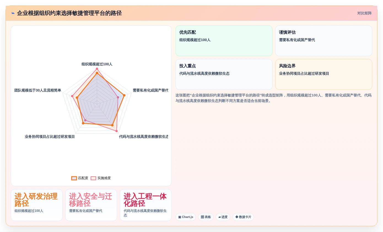
Task: Click the 对比矩阵 label in header
Action: (364, 13)
